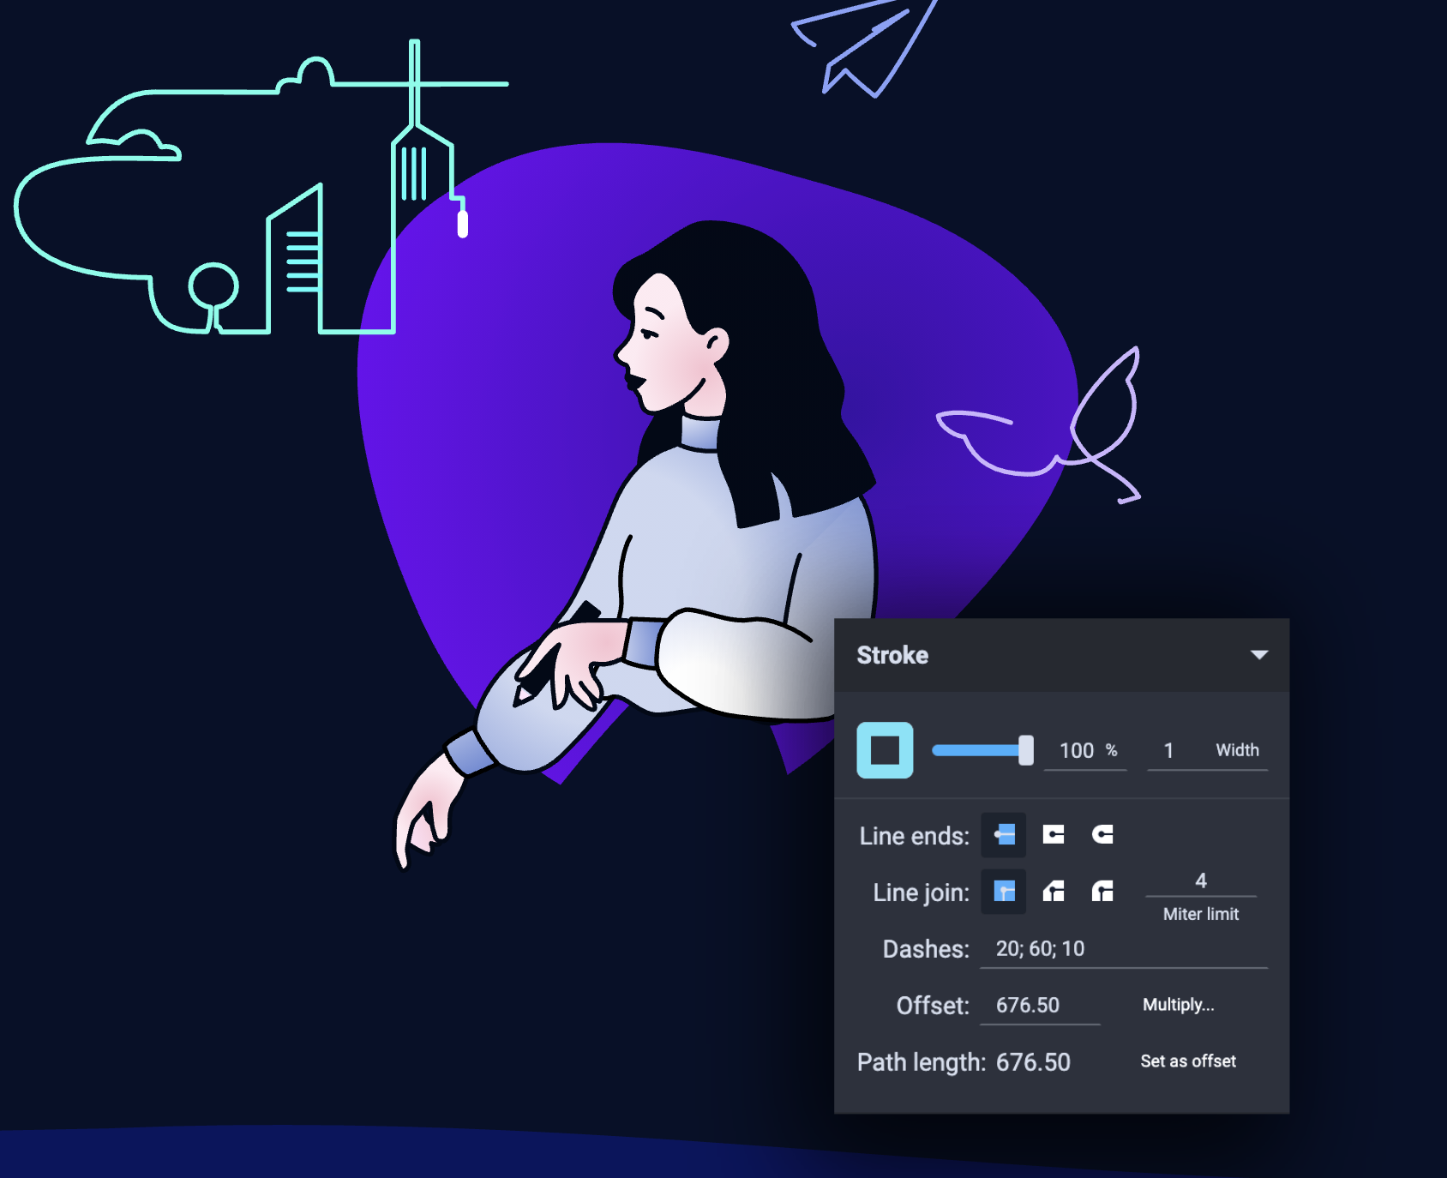Click the Set as offset button
This screenshot has width=1447, height=1178.
coord(1187,1061)
